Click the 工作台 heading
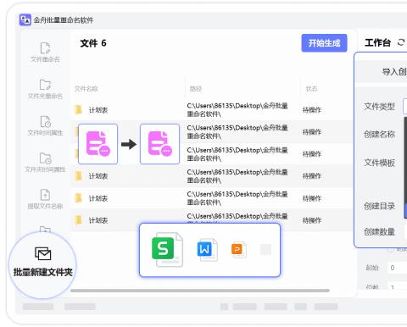 pos(377,42)
